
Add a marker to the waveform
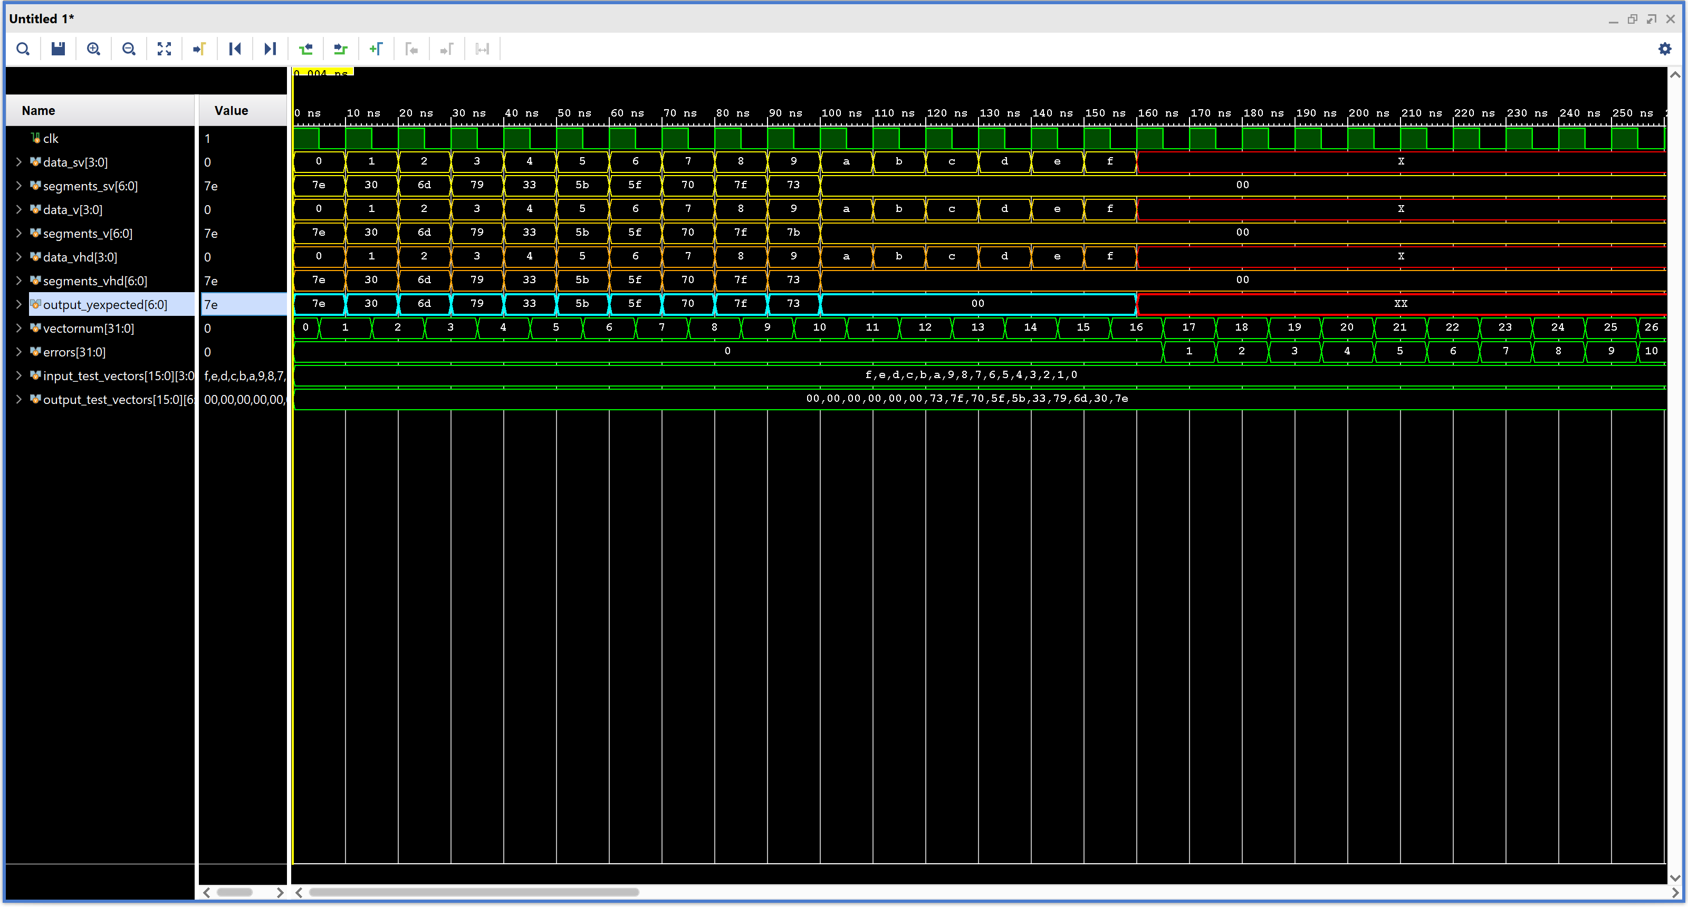click(376, 49)
